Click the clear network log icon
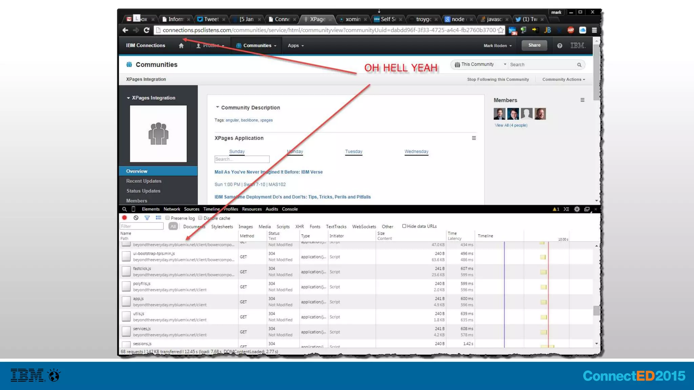 (x=136, y=218)
